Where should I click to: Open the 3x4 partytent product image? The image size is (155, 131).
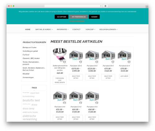click(x=60, y=96)
